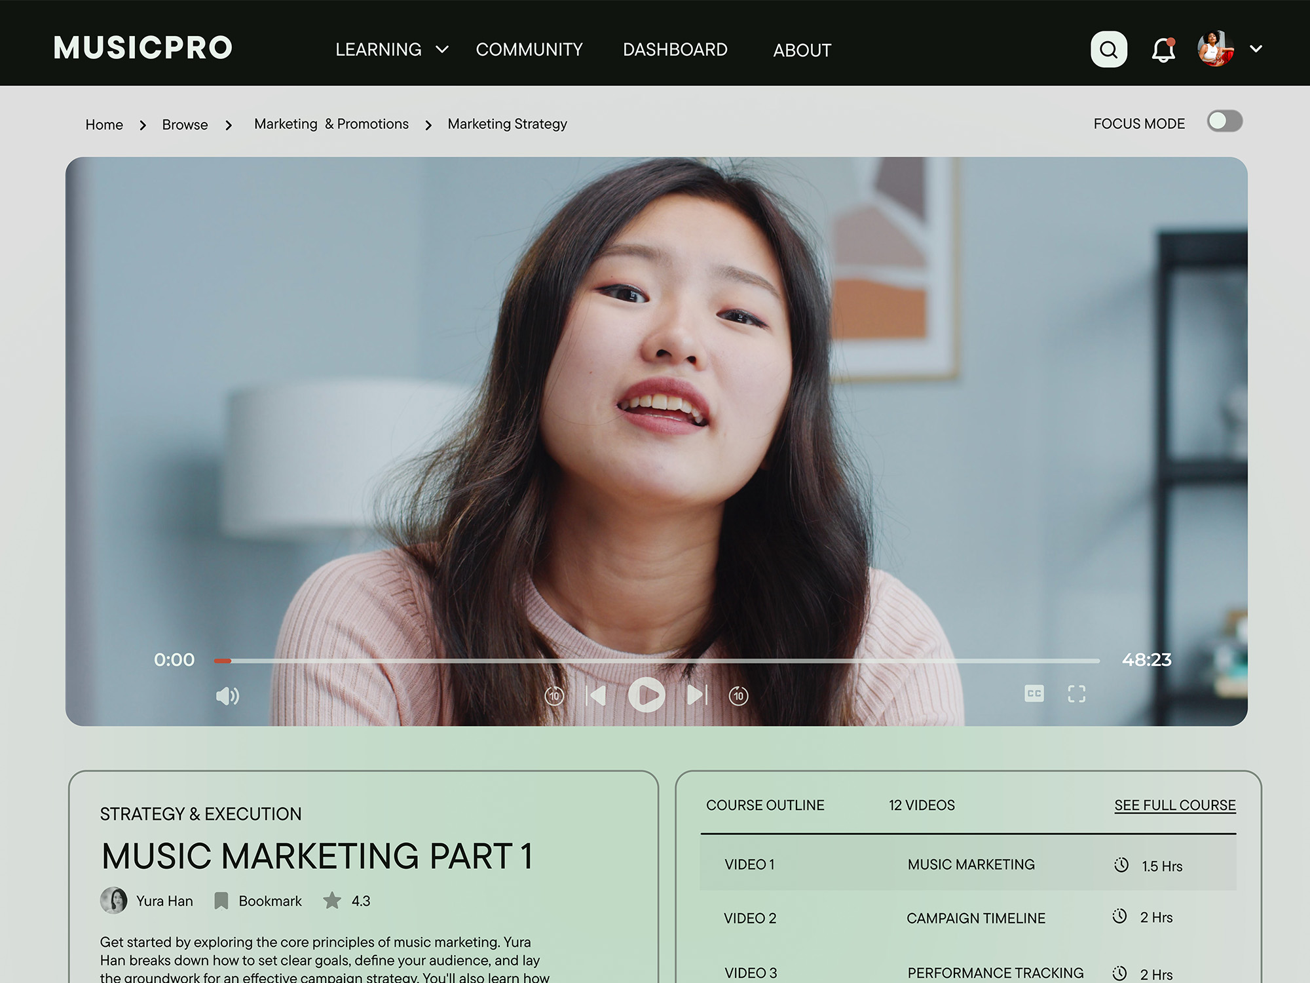Viewport: 1310px width, 983px height.
Task: Go to Community nav item
Action: [529, 50]
